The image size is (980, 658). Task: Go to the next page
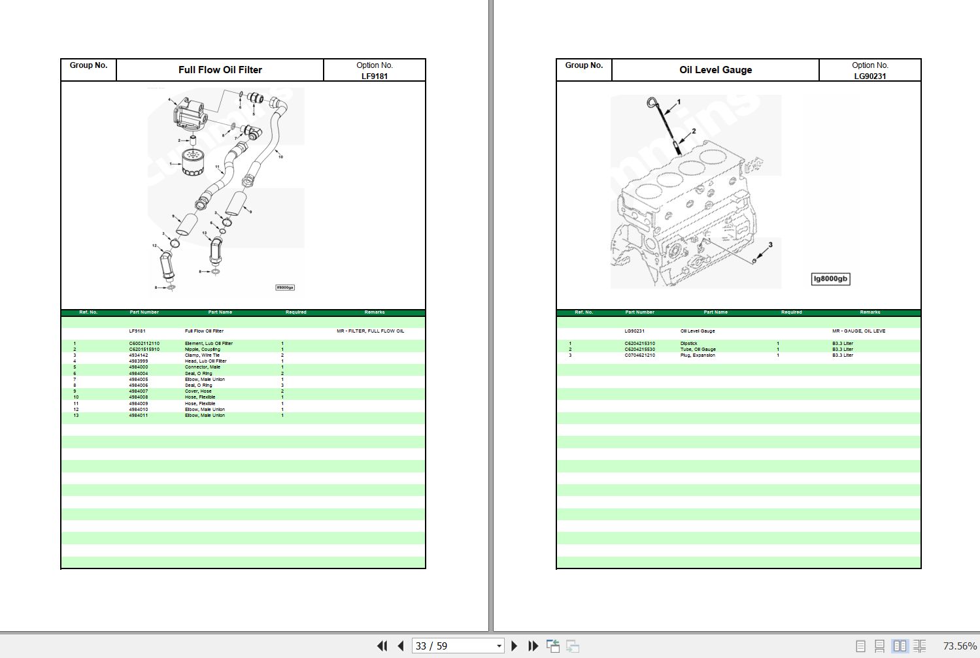coord(514,646)
